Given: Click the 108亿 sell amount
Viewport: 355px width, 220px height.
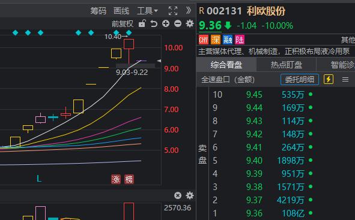Looking at the screenshot, I should click(293, 213).
